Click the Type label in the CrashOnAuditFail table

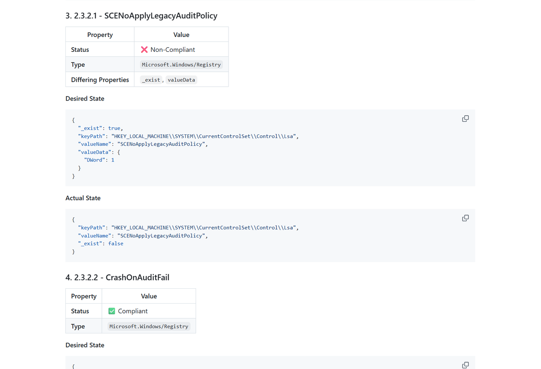[78, 327]
